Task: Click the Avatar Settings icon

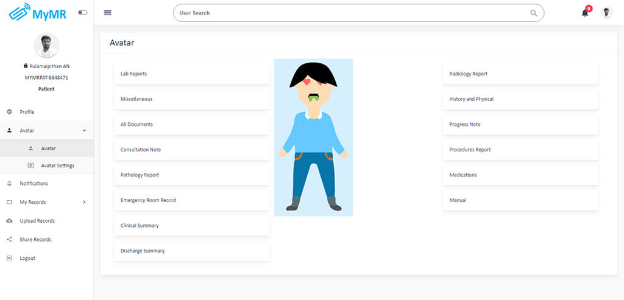Action: coord(30,166)
